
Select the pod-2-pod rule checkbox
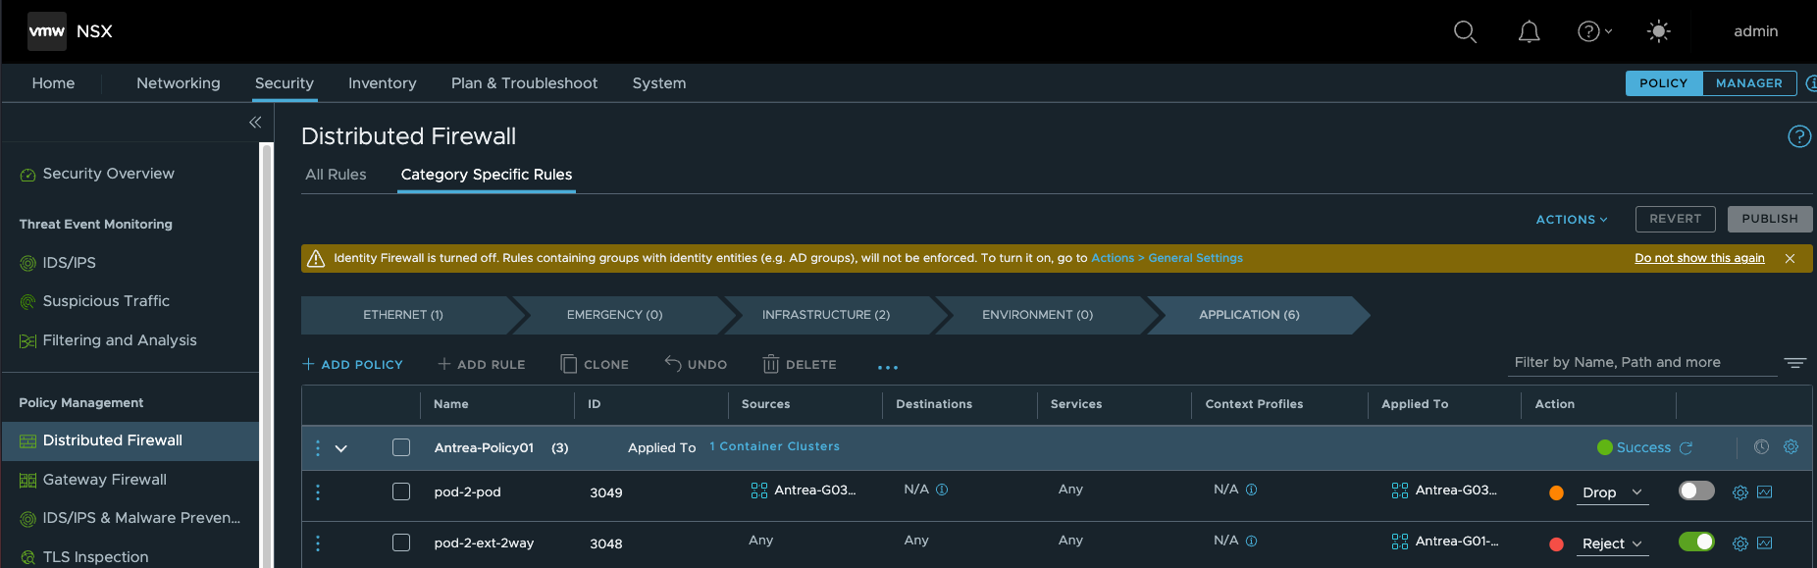point(401,491)
